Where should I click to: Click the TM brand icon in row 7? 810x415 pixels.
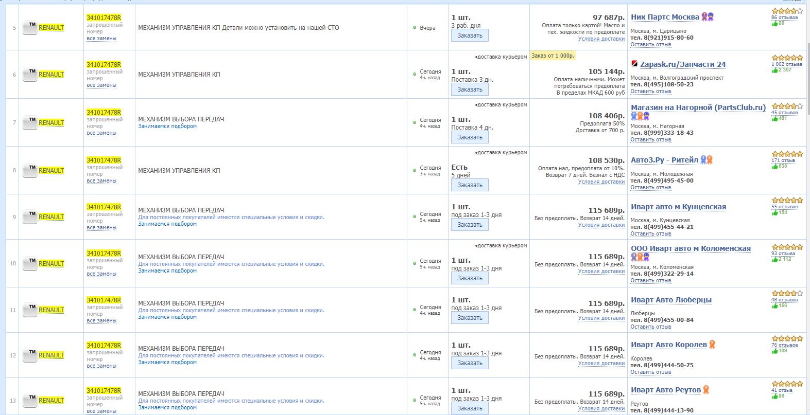coord(30,123)
